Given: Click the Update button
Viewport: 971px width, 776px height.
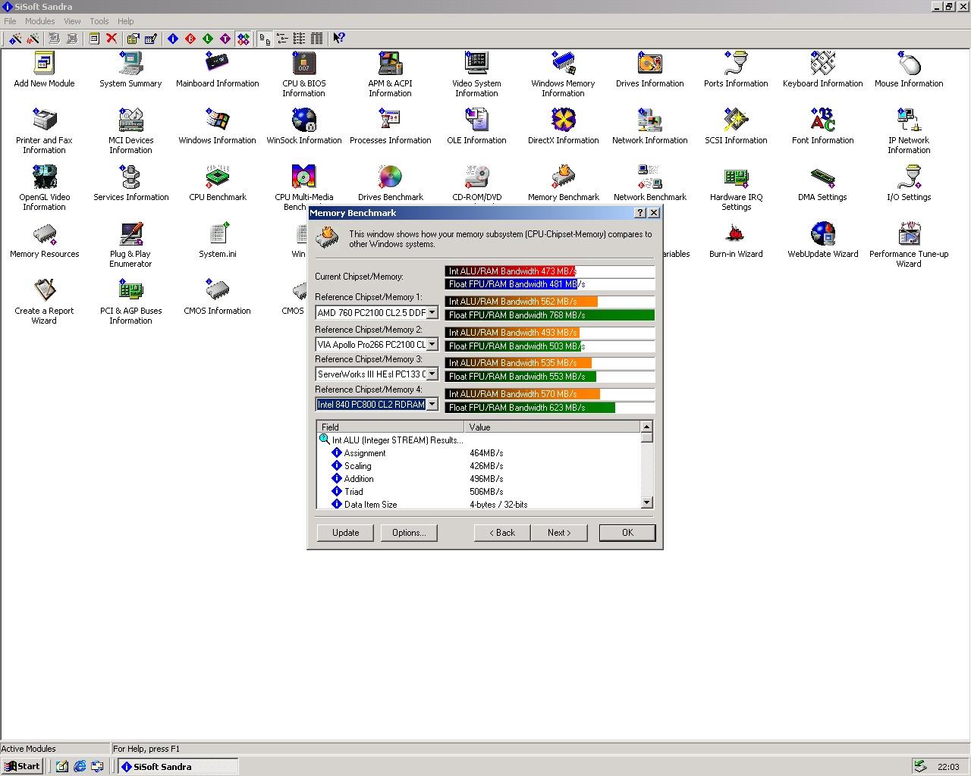Looking at the screenshot, I should pos(346,533).
